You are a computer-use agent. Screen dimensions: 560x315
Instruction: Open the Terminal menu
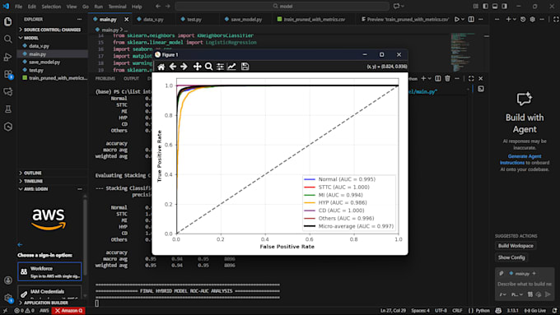coord(117,7)
